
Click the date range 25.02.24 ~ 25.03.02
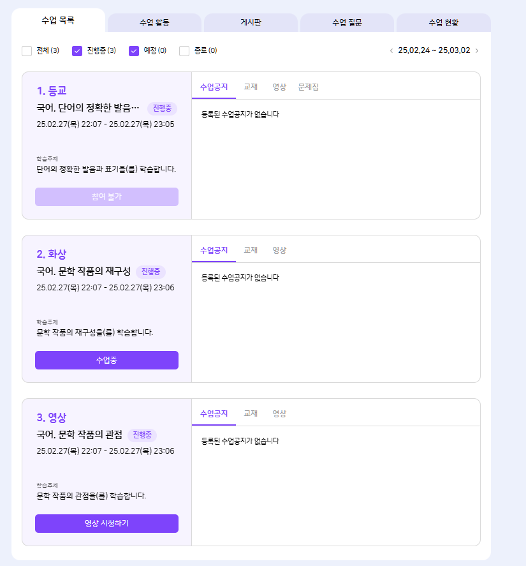[x=434, y=50]
